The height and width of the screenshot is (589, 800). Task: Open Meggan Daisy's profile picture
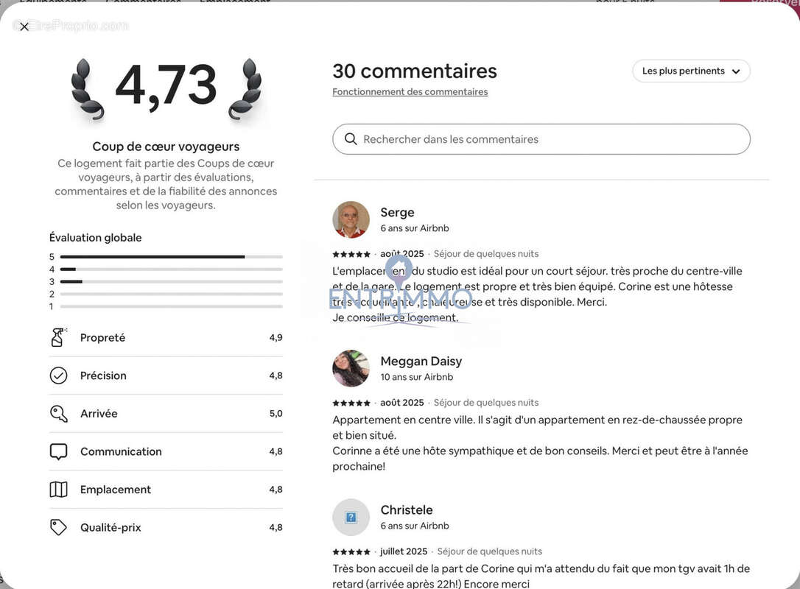click(351, 368)
